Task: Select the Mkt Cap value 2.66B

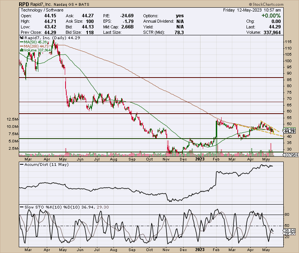Action: (x=127, y=27)
